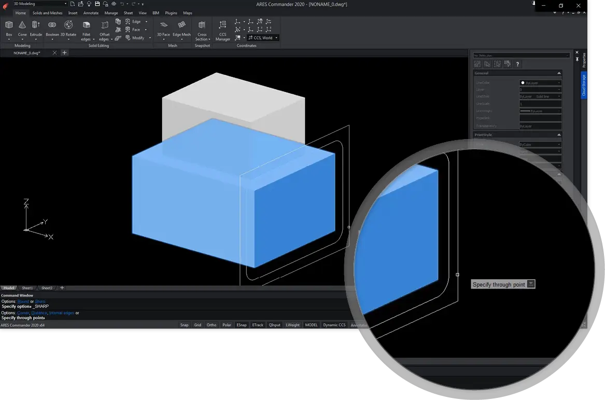Click the Redo arrow icon
This screenshot has height=400, width=605.
pos(134,4)
